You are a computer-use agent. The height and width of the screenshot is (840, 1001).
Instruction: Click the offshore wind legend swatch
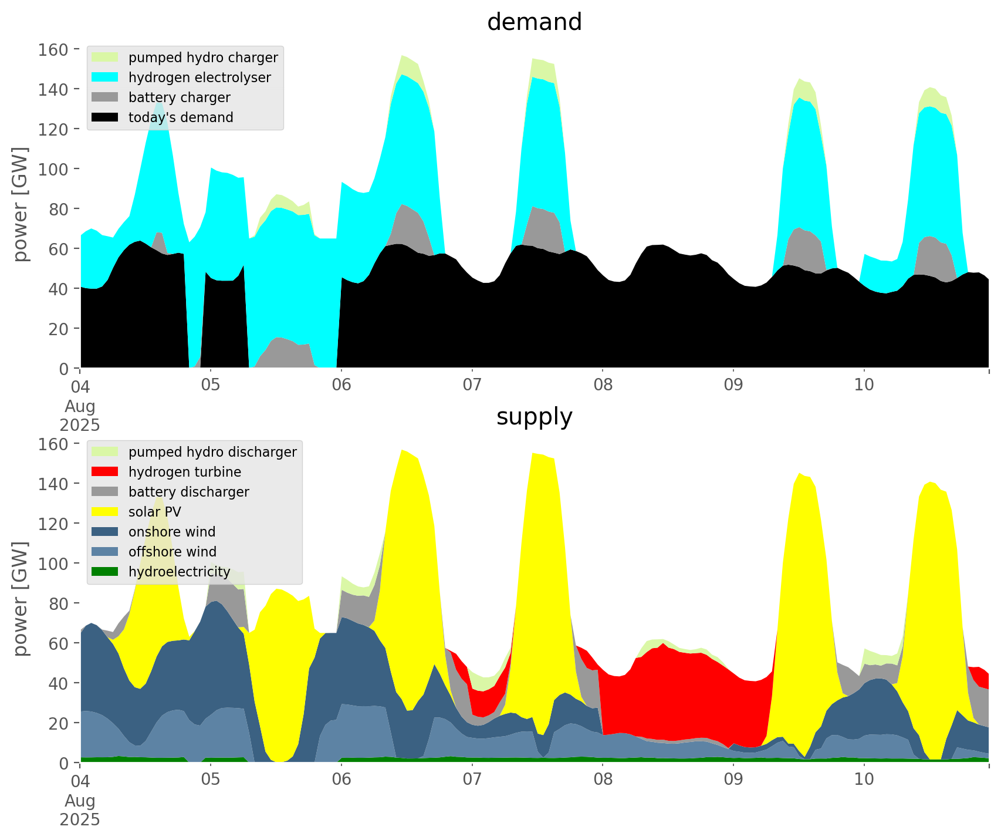105,552
